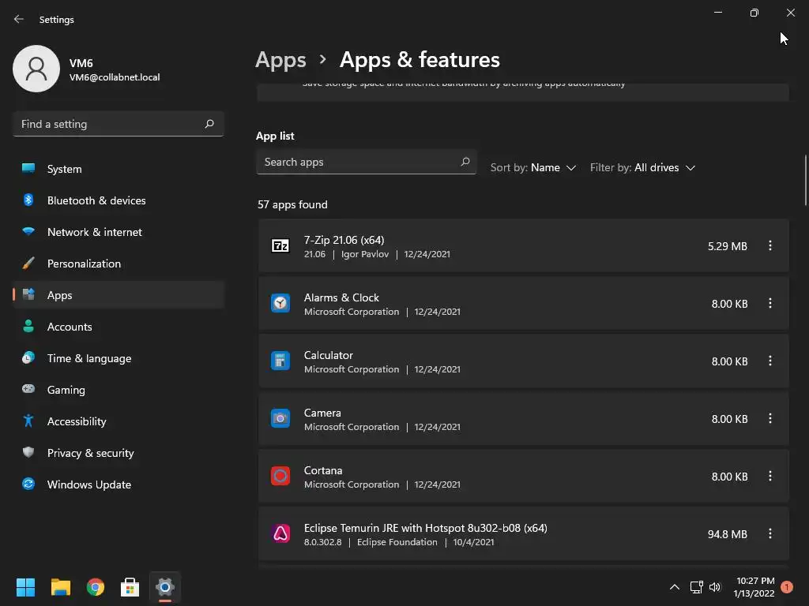The image size is (809, 606).
Task: Open Google Chrome from the taskbar
Action: coord(96,587)
